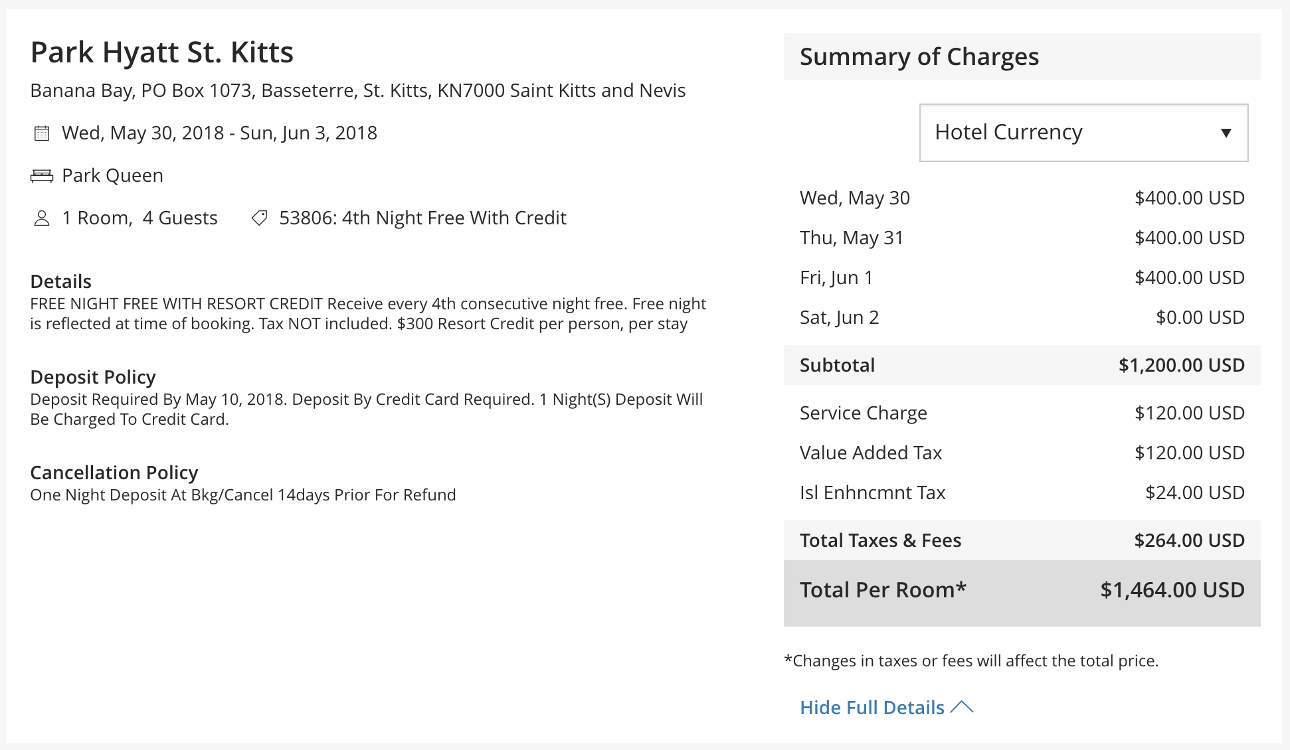Collapse details using the upward chevron
This screenshot has width=1290, height=750.
[962, 708]
